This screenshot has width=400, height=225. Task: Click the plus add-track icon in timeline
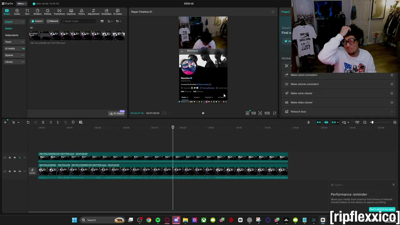click(5, 122)
